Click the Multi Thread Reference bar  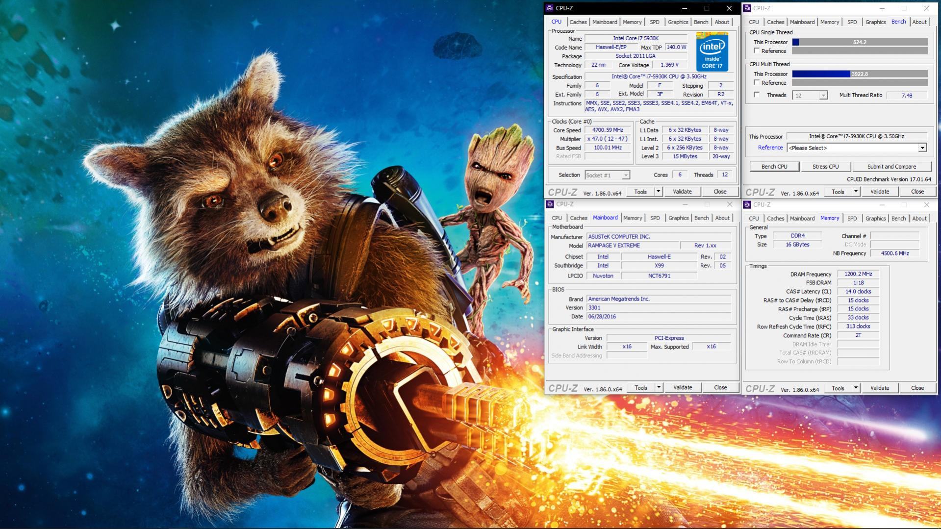860,83
